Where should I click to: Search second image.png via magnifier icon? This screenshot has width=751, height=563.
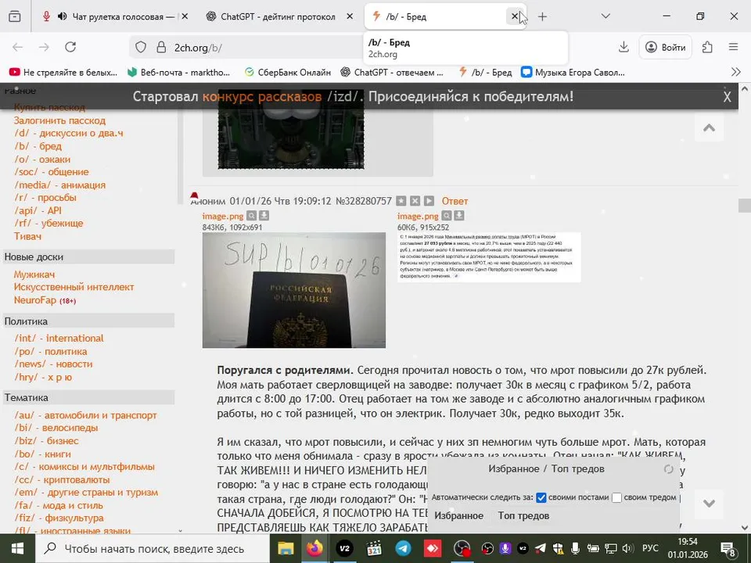[x=447, y=216]
